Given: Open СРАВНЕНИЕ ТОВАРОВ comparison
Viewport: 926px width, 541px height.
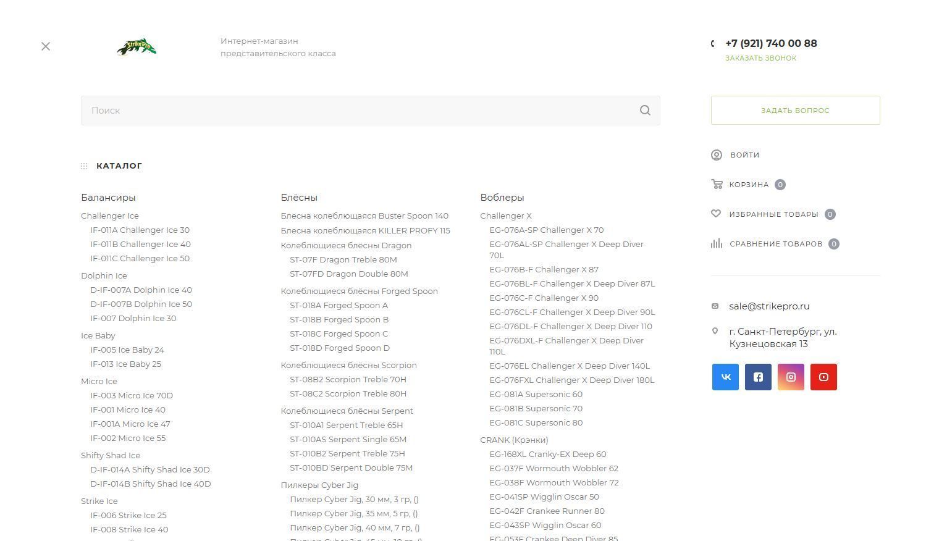Looking at the screenshot, I should 776,244.
